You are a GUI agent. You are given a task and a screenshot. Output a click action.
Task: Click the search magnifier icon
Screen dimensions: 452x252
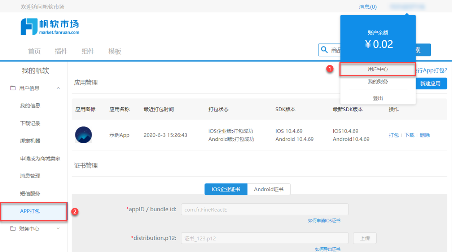point(325,50)
